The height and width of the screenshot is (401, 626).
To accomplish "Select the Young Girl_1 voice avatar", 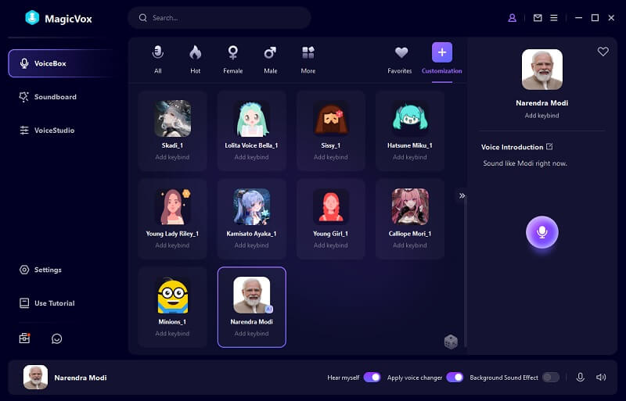I will point(330,206).
